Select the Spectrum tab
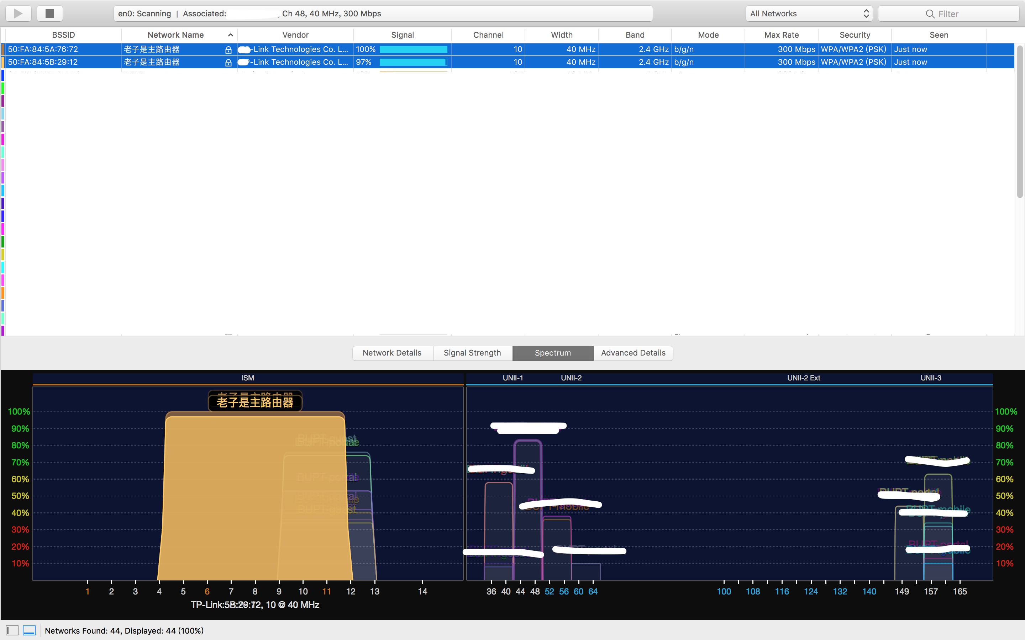Viewport: 1025px width, 640px height. coord(552,353)
